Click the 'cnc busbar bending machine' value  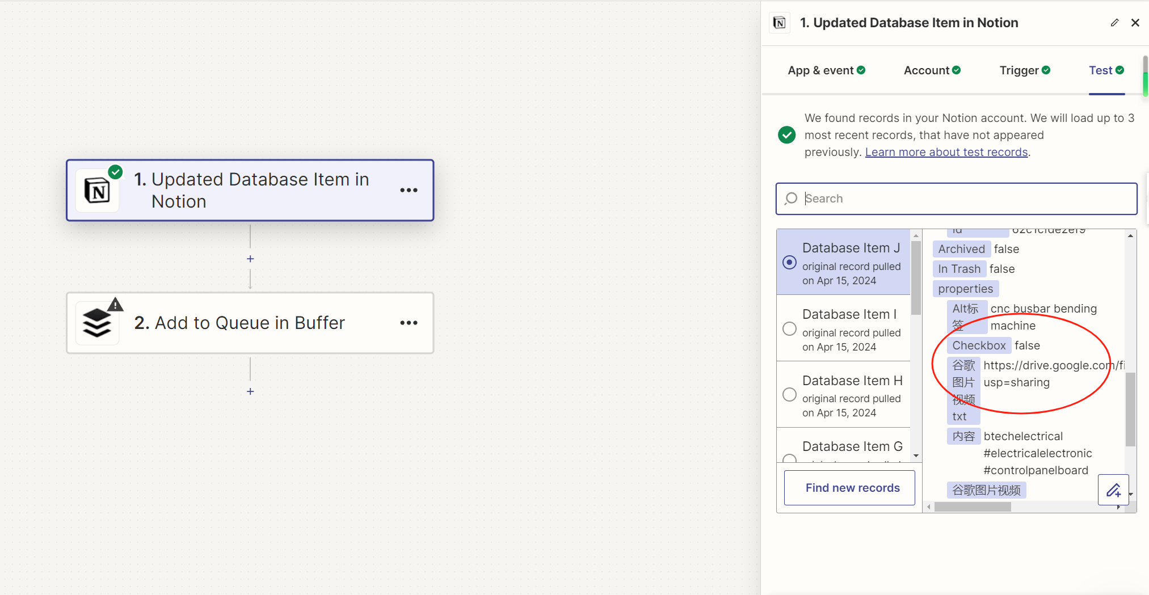click(1043, 317)
